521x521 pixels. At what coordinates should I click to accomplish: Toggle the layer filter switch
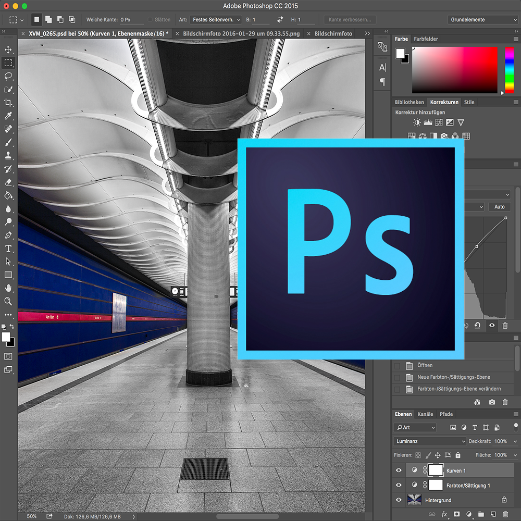(516, 427)
